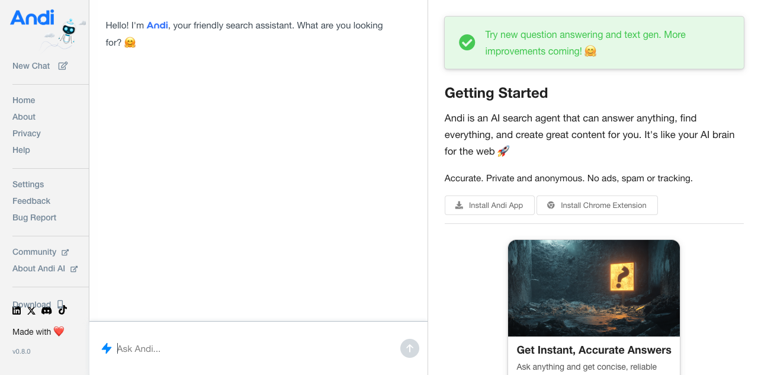Viewport: 758px width, 375px height.
Task: Click the Install Andi App button
Action: click(490, 205)
